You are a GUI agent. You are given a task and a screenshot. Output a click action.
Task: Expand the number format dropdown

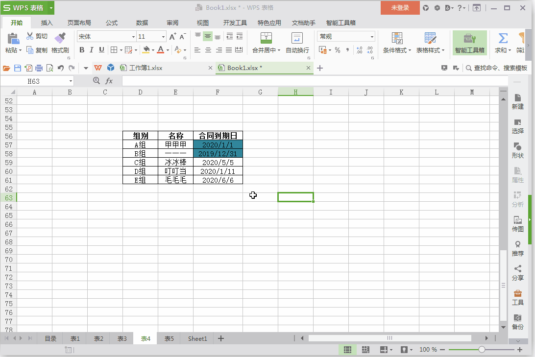click(x=372, y=37)
